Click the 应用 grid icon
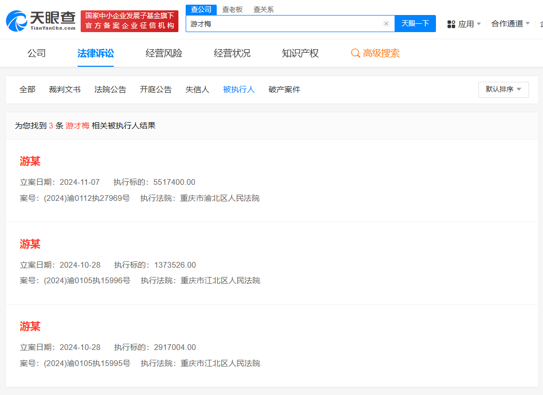543x395 pixels. pyautogui.click(x=451, y=24)
